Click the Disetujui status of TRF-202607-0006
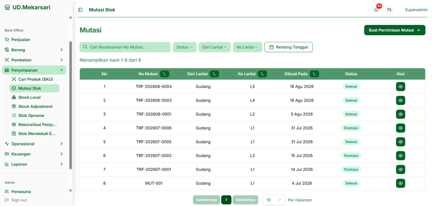432x206 pixels. [x=351, y=128]
